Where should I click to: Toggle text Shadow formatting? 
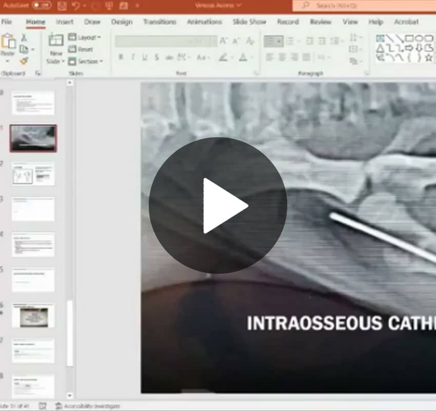pos(157,58)
